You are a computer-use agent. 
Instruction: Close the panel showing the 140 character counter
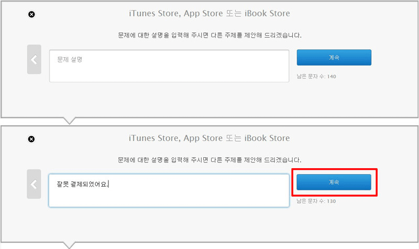(x=31, y=15)
